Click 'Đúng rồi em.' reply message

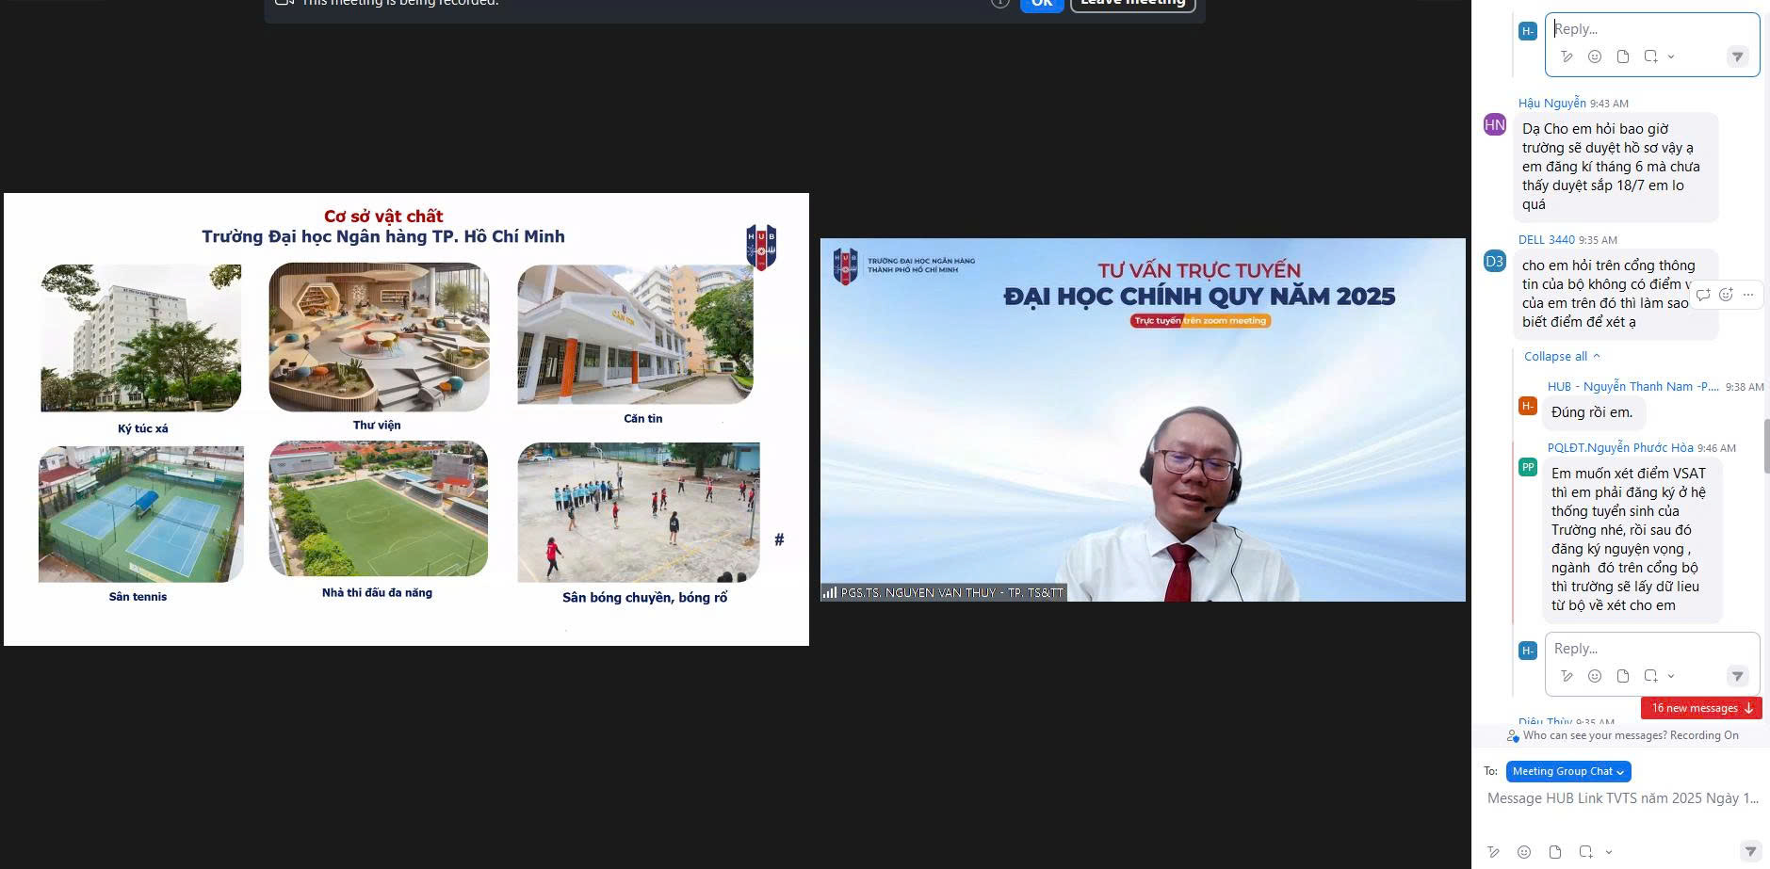[x=1592, y=412]
